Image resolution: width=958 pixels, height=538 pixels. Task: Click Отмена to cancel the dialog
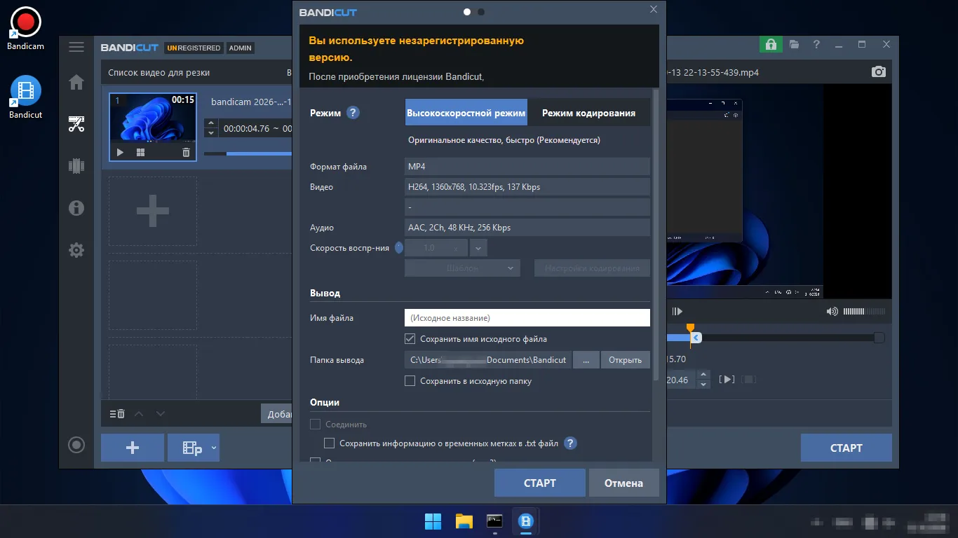click(623, 483)
